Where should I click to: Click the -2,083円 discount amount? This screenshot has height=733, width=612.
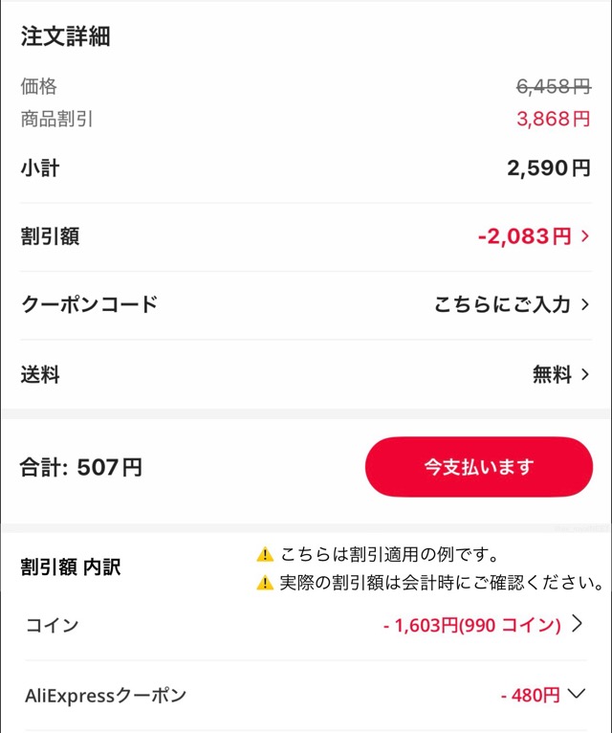point(524,236)
